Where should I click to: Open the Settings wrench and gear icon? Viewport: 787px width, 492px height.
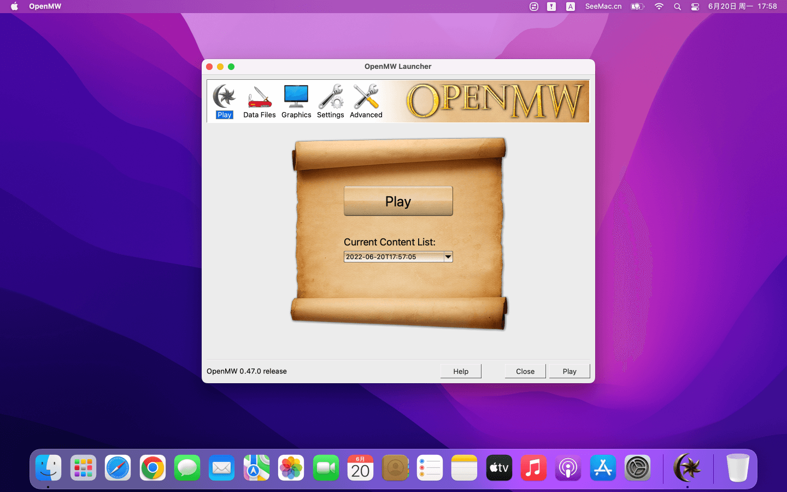point(331,101)
